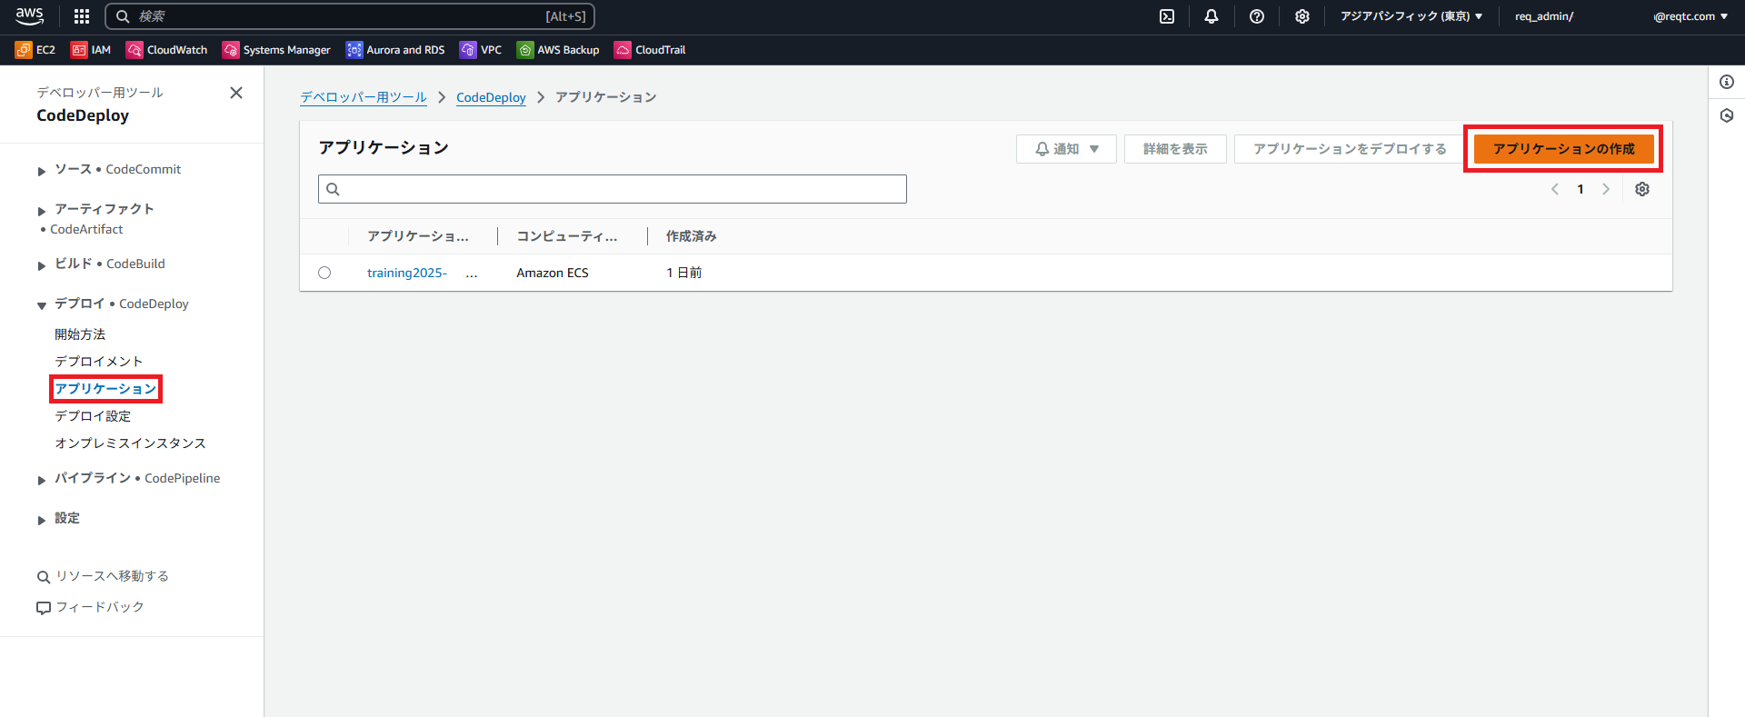Close the CodeDeploy side navigation panel

coord(236,93)
